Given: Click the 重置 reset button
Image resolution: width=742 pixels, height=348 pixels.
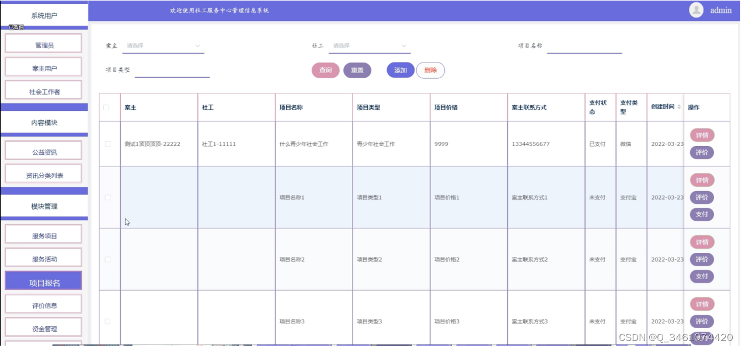Looking at the screenshot, I should (x=357, y=71).
